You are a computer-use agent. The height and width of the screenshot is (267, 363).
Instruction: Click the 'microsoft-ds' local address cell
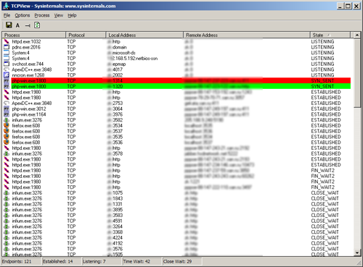pos(123,53)
